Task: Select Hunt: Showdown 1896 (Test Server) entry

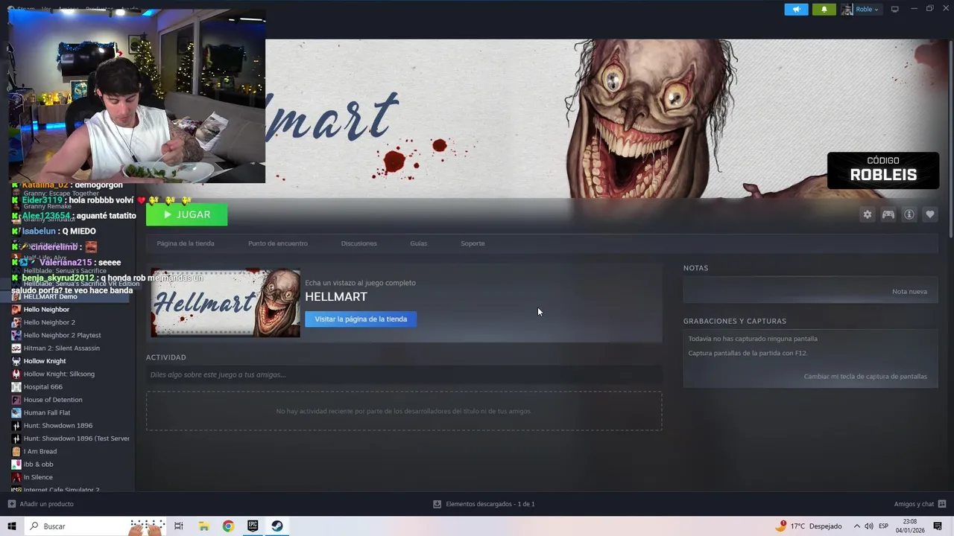Action: pos(71,438)
